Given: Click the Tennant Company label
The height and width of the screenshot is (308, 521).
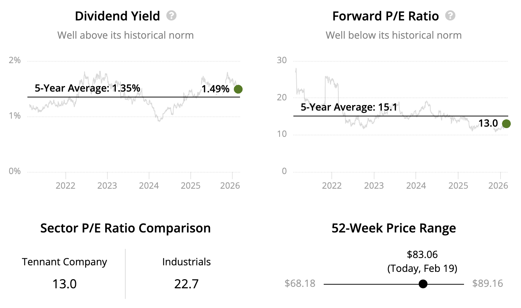Looking at the screenshot, I should [64, 262].
